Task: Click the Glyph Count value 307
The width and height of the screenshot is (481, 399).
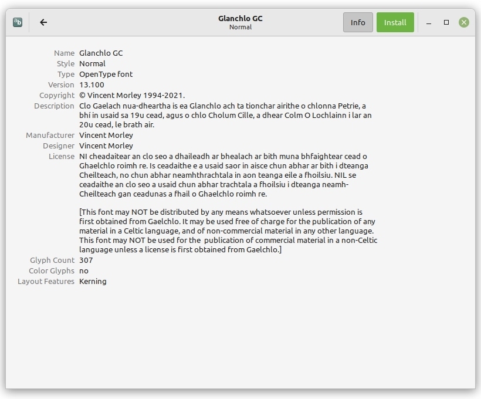Action: 86,261
